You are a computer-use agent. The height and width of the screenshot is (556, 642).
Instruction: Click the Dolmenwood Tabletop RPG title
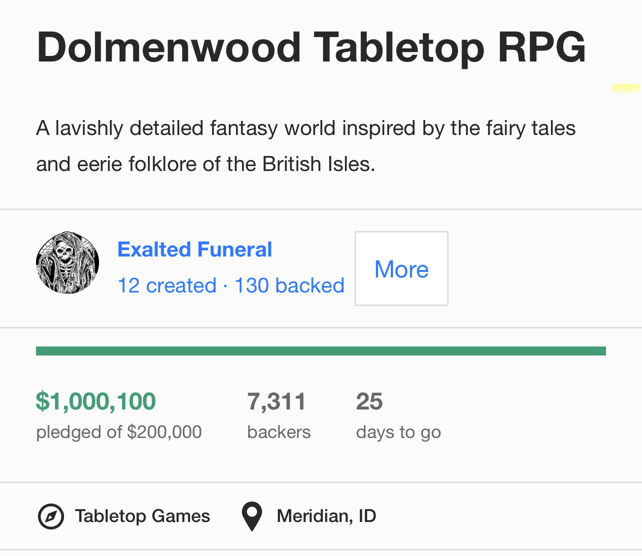coord(311,47)
